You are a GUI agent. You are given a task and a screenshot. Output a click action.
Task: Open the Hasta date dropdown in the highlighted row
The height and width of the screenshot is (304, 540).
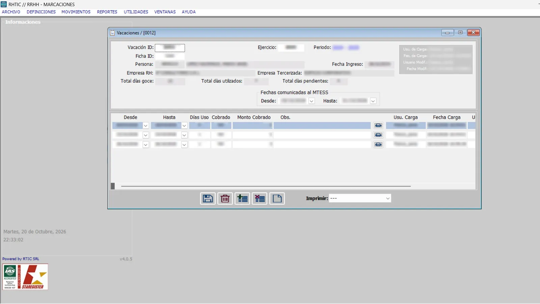point(184,125)
